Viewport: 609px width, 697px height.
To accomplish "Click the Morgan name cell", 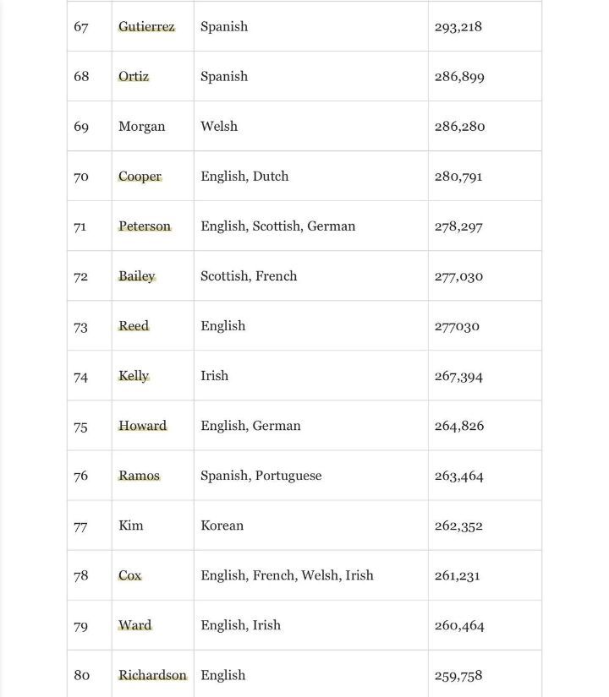I will [x=141, y=127].
